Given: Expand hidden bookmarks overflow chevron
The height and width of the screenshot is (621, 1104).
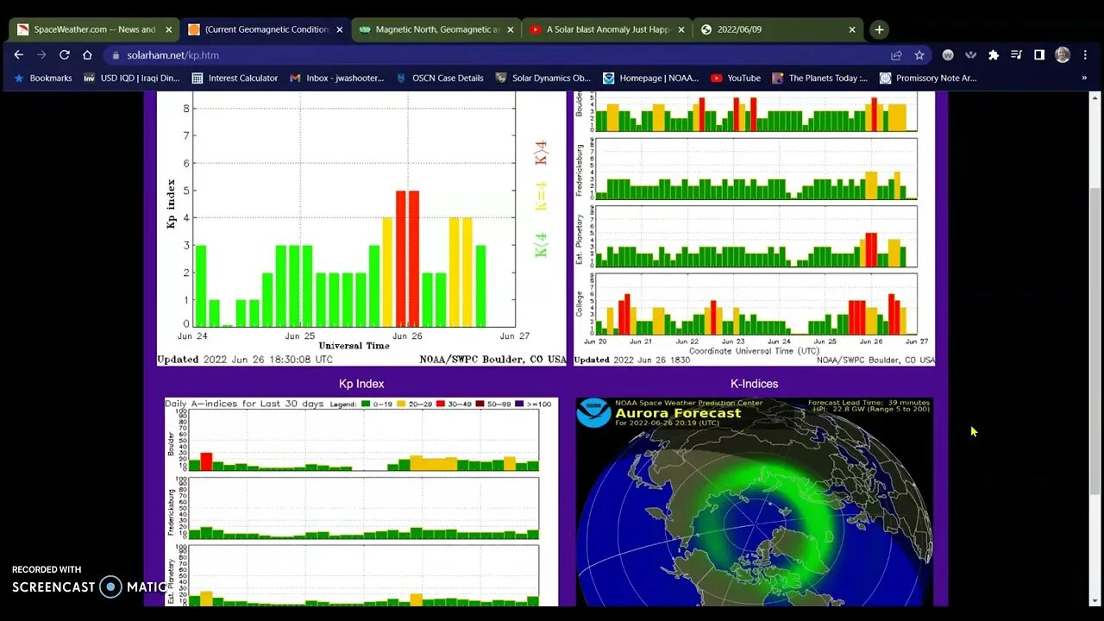Looking at the screenshot, I should [x=1084, y=78].
